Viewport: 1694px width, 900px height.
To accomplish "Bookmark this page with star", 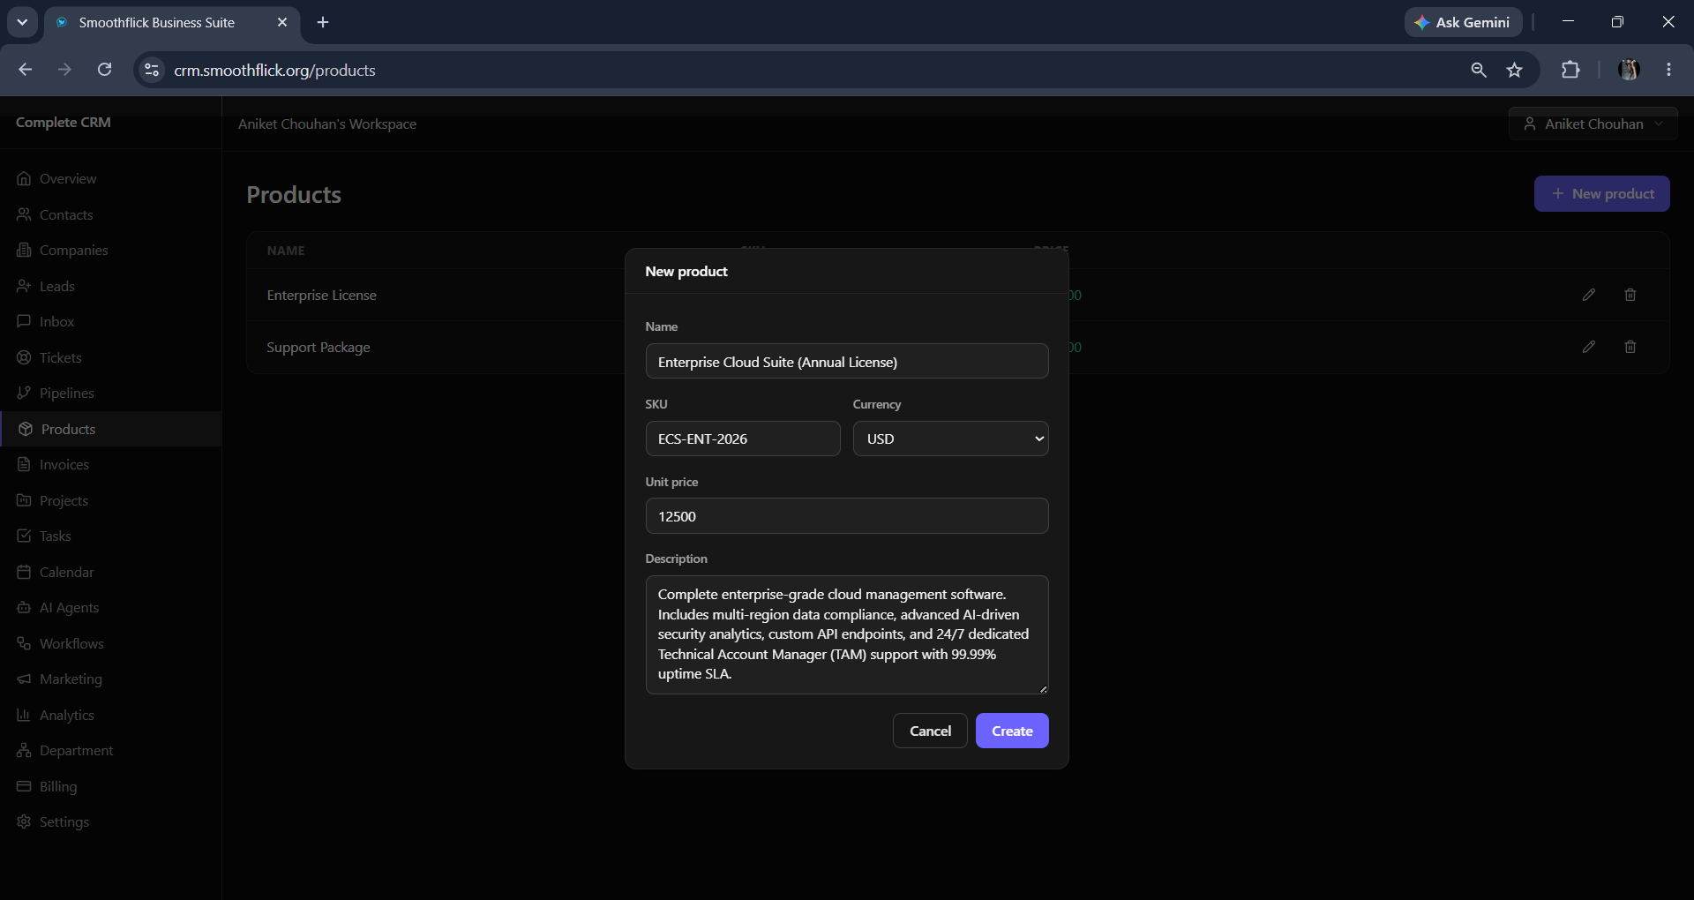I will (x=1515, y=70).
